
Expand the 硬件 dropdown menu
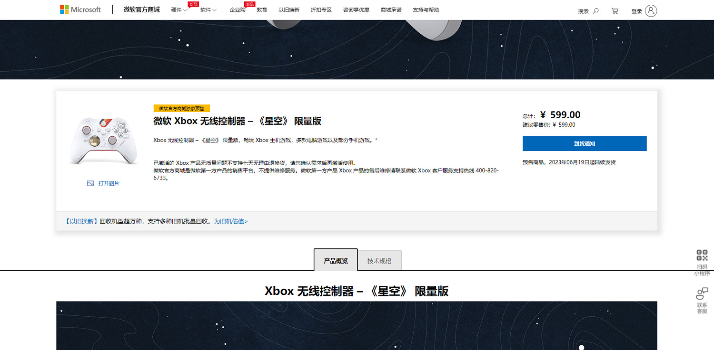tap(178, 9)
